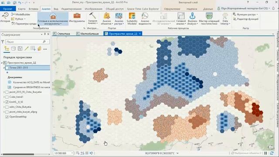Refresh the map view

click(272, 153)
